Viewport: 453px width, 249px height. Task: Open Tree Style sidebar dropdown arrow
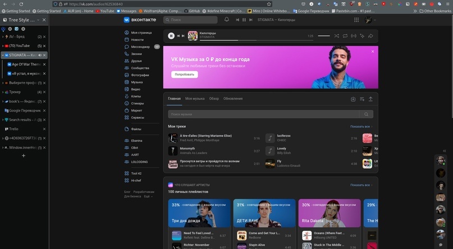38,20
